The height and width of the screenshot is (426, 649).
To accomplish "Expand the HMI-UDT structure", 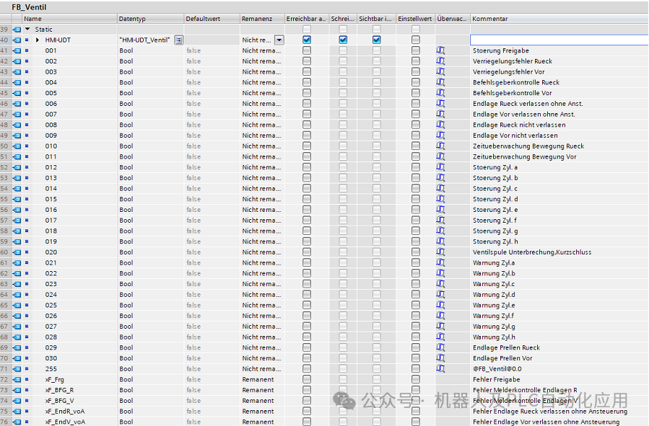I will click(x=38, y=40).
